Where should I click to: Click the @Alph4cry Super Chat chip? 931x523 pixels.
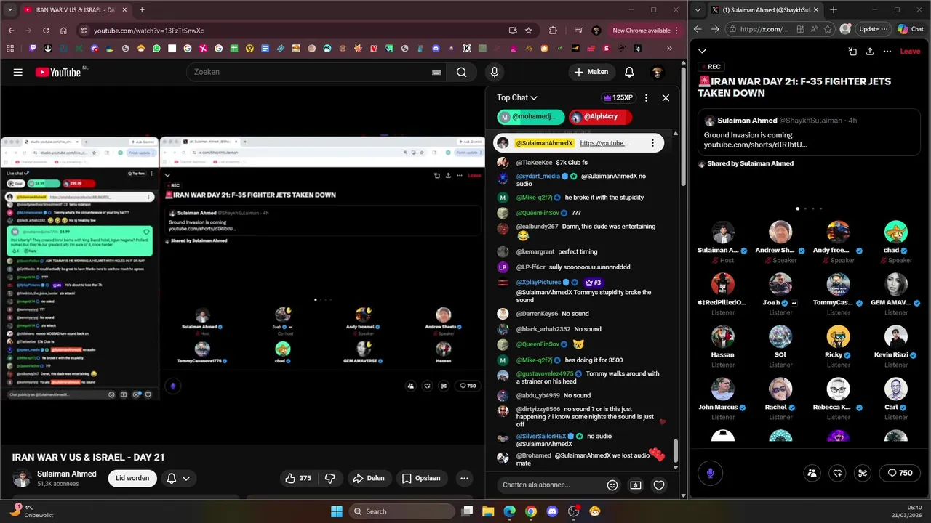(601, 116)
